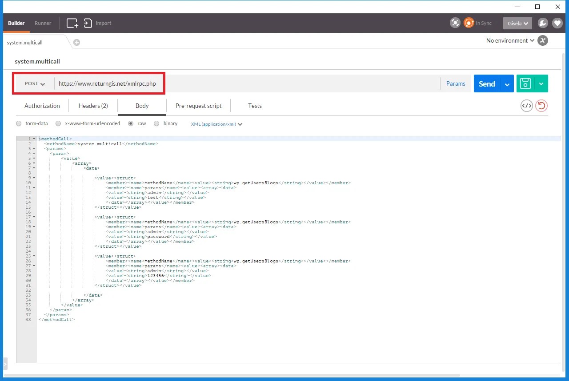Click the admin string on line 12
Image resolution: width=569 pixels, height=381 pixels.
click(154, 193)
